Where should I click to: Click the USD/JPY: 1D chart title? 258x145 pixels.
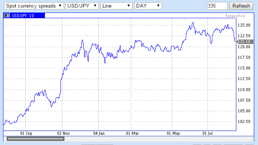tap(23, 16)
